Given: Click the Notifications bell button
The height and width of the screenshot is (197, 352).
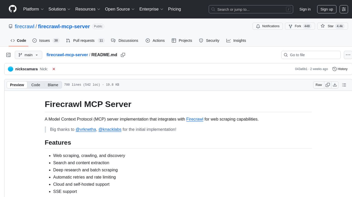Looking at the screenshot, I should pyautogui.click(x=268, y=26).
